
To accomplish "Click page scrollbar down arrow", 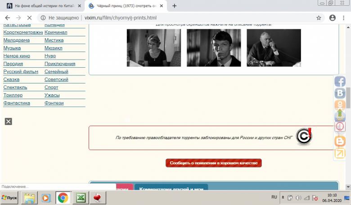I will pos(348,187).
